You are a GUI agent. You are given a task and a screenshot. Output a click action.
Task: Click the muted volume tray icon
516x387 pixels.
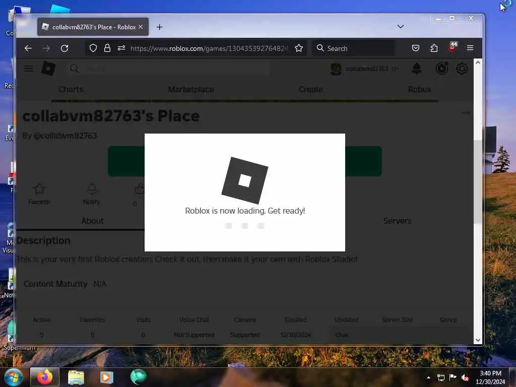(465, 377)
